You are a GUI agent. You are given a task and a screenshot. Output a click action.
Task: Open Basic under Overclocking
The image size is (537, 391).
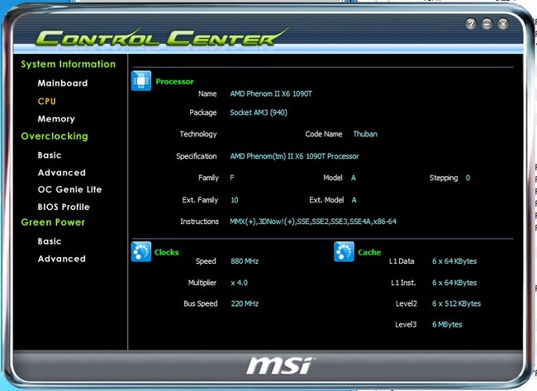pos(50,155)
